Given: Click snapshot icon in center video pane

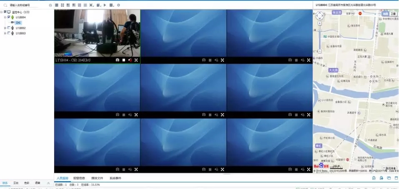Looking at the screenshot, I should pyautogui.click(x=203, y=114).
